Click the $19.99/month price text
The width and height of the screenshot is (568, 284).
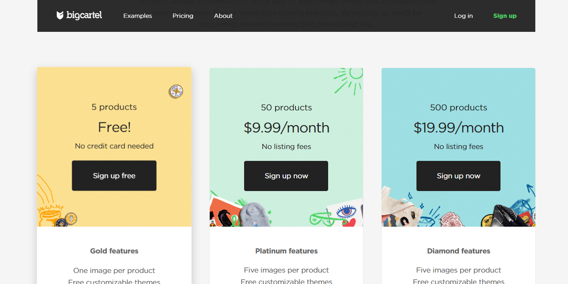point(458,128)
